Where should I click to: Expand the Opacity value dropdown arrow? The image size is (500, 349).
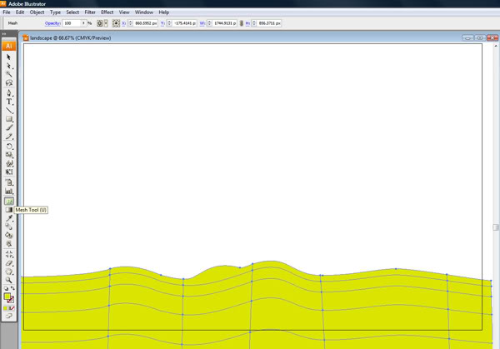point(83,23)
